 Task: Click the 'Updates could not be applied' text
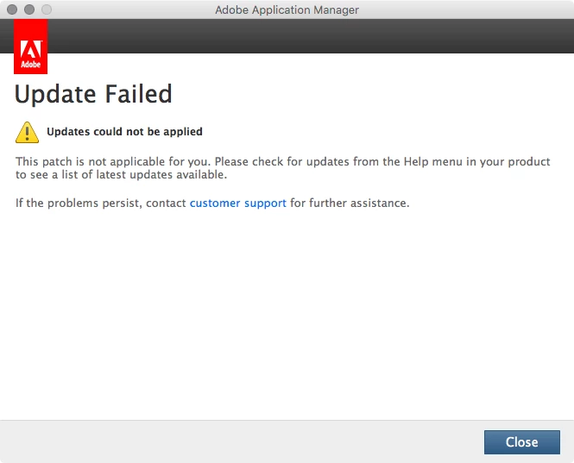pos(124,132)
